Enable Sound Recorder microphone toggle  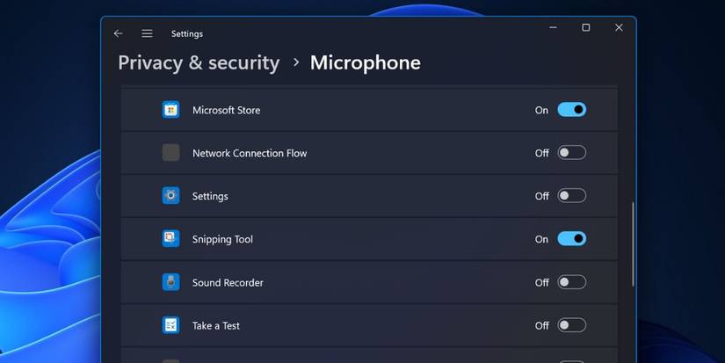pos(571,282)
